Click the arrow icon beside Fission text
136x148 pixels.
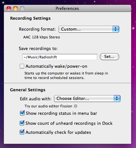(x=76, y=106)
